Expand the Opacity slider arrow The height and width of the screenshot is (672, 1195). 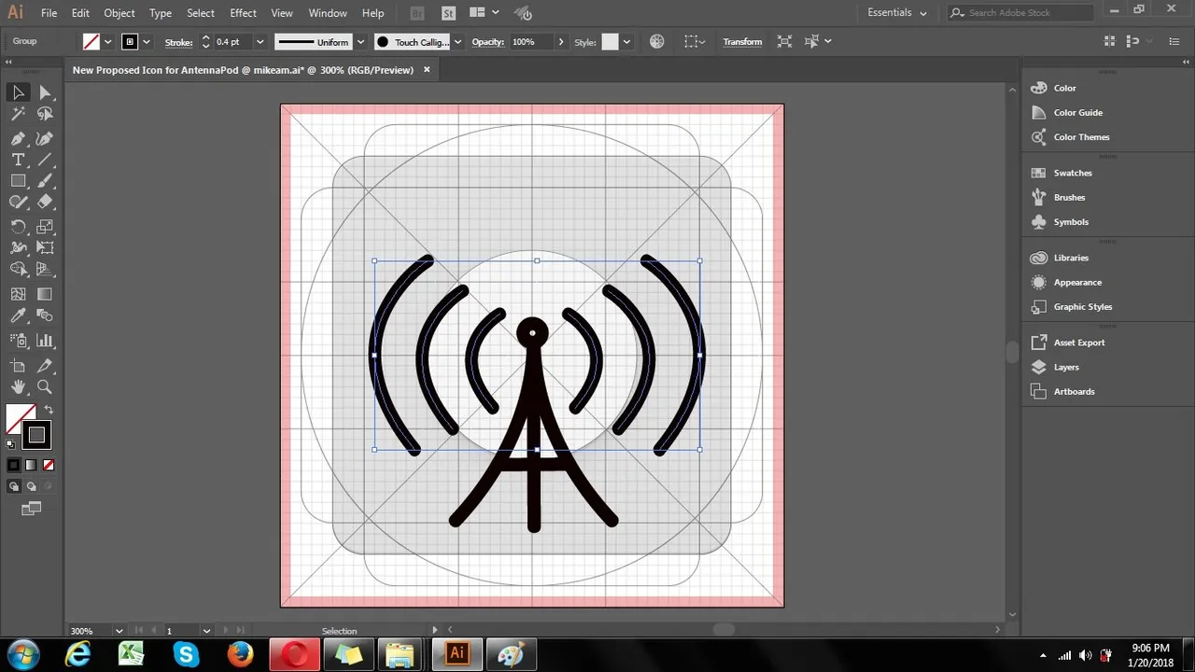561,42
